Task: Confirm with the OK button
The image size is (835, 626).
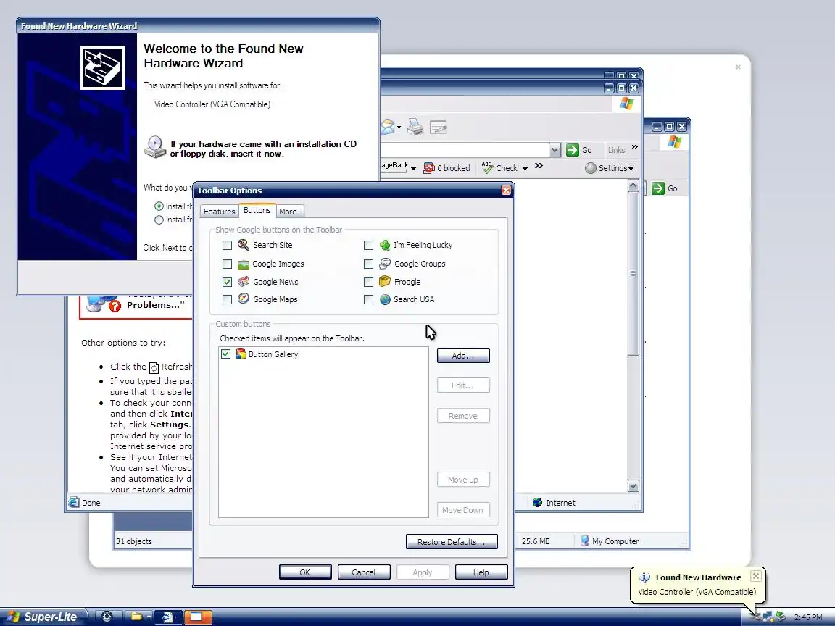Action: [305, 572]
